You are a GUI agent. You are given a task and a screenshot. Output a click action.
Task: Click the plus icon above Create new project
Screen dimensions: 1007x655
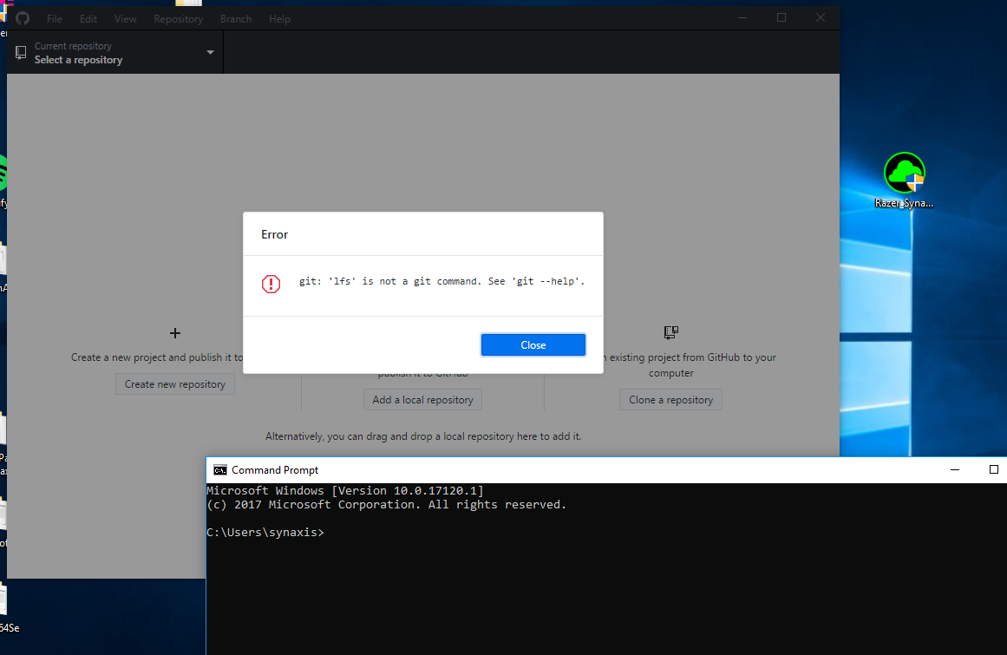click(x=174, y=332)
